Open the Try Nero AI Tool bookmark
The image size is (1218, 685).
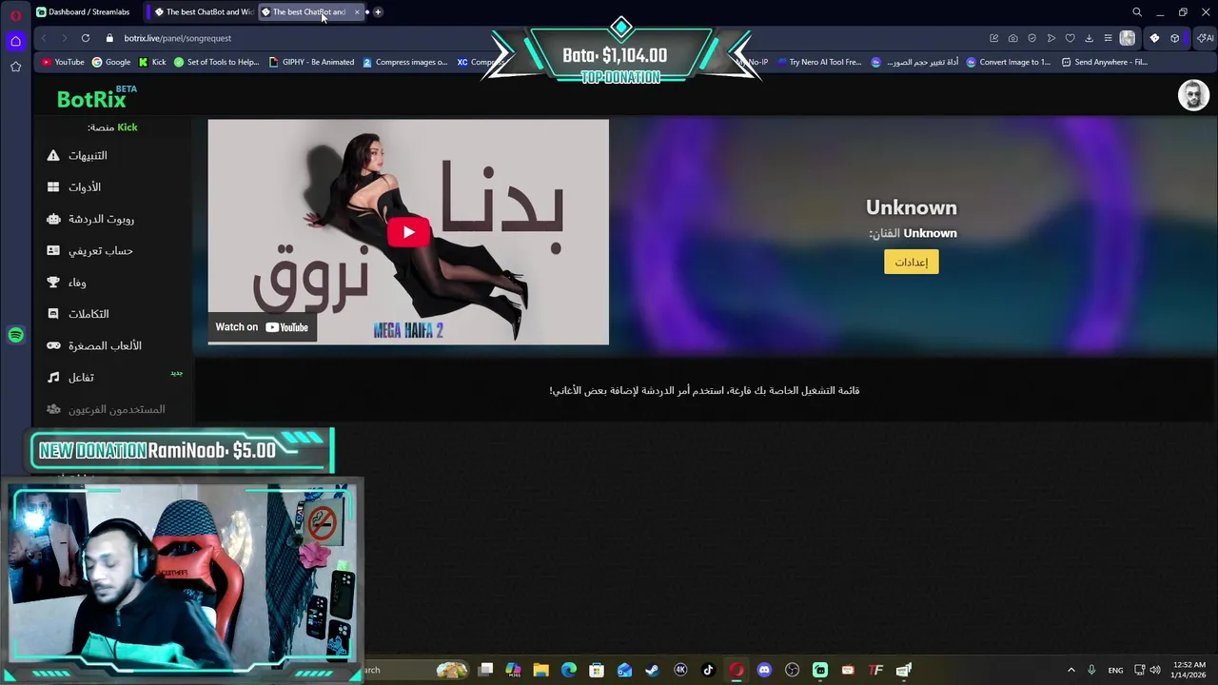point(818,62)
